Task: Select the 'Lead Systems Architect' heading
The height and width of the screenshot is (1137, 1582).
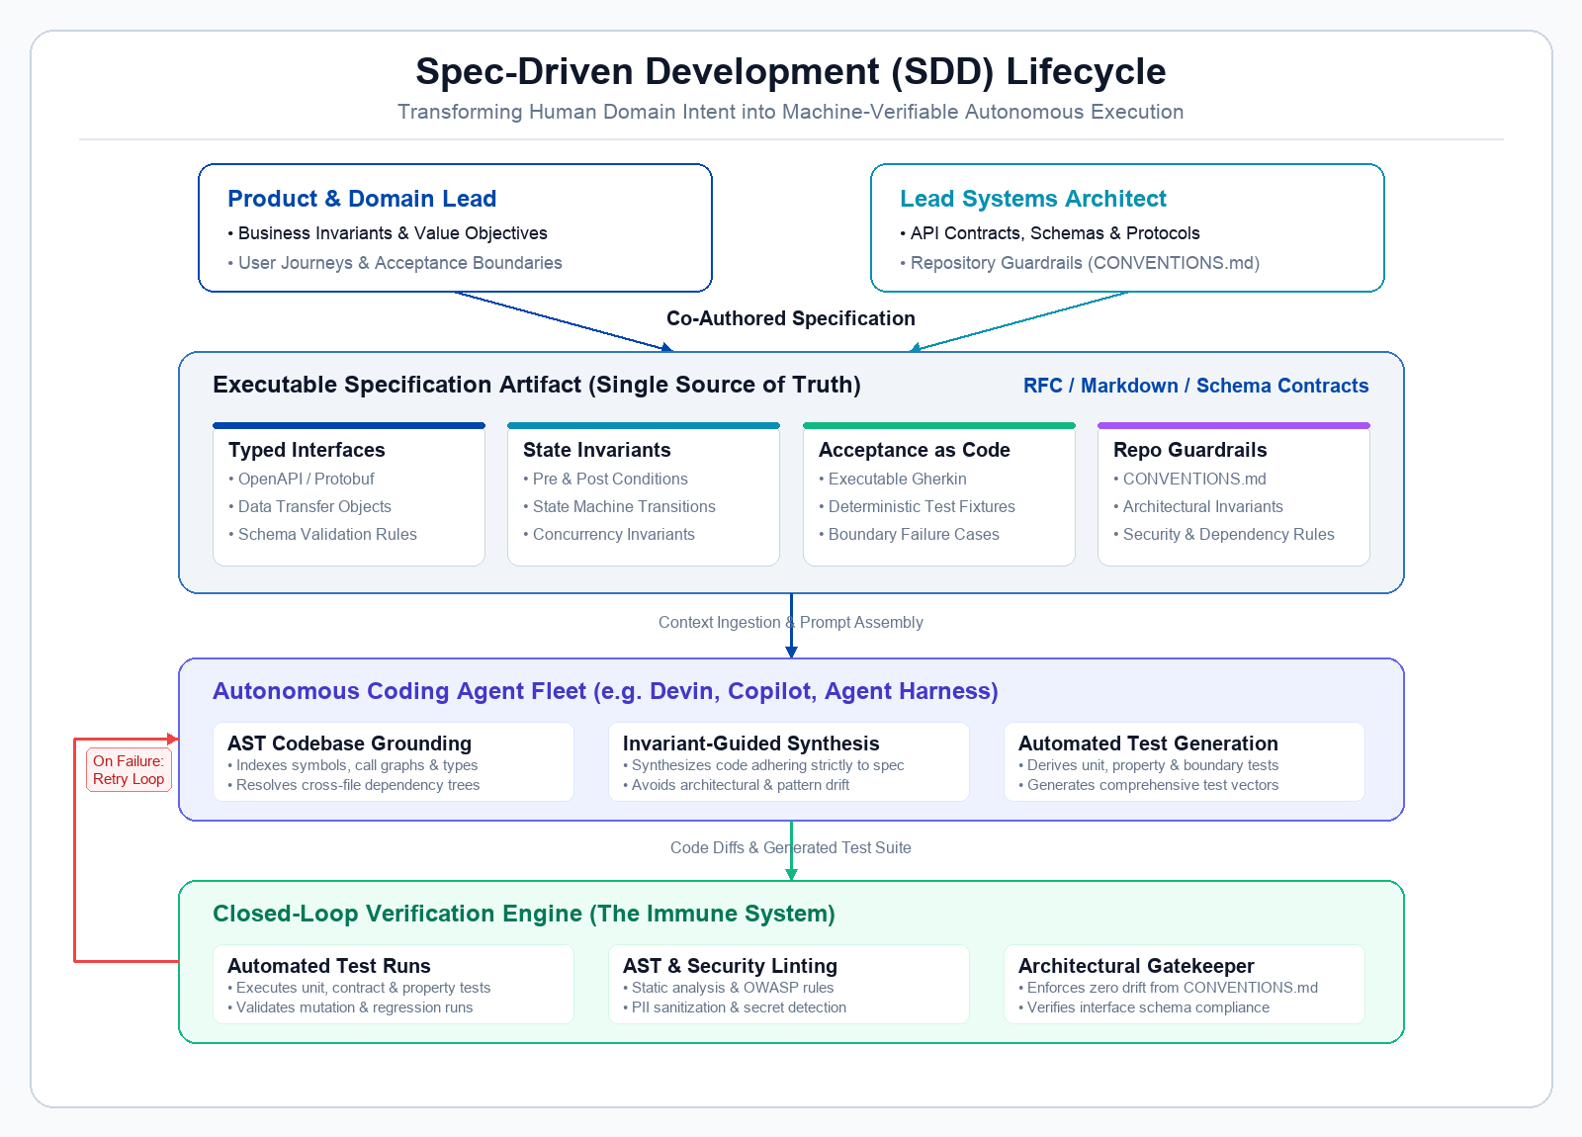Action: [x=1033, y=199]
